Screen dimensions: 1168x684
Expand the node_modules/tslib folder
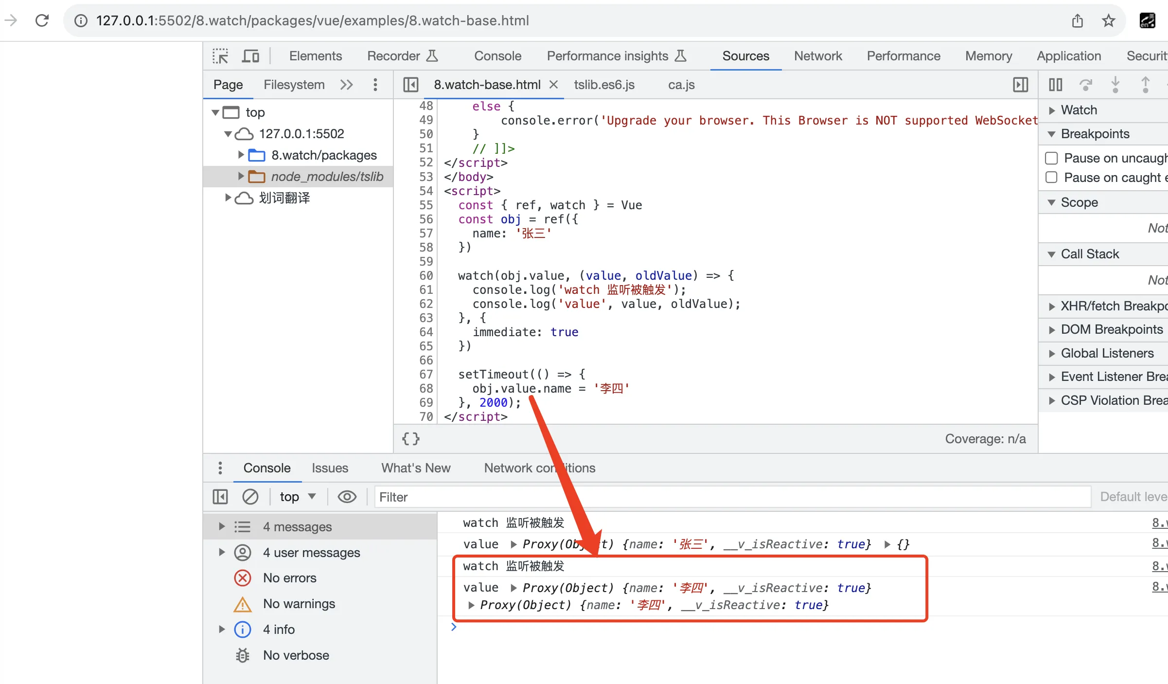pos(240,176)
